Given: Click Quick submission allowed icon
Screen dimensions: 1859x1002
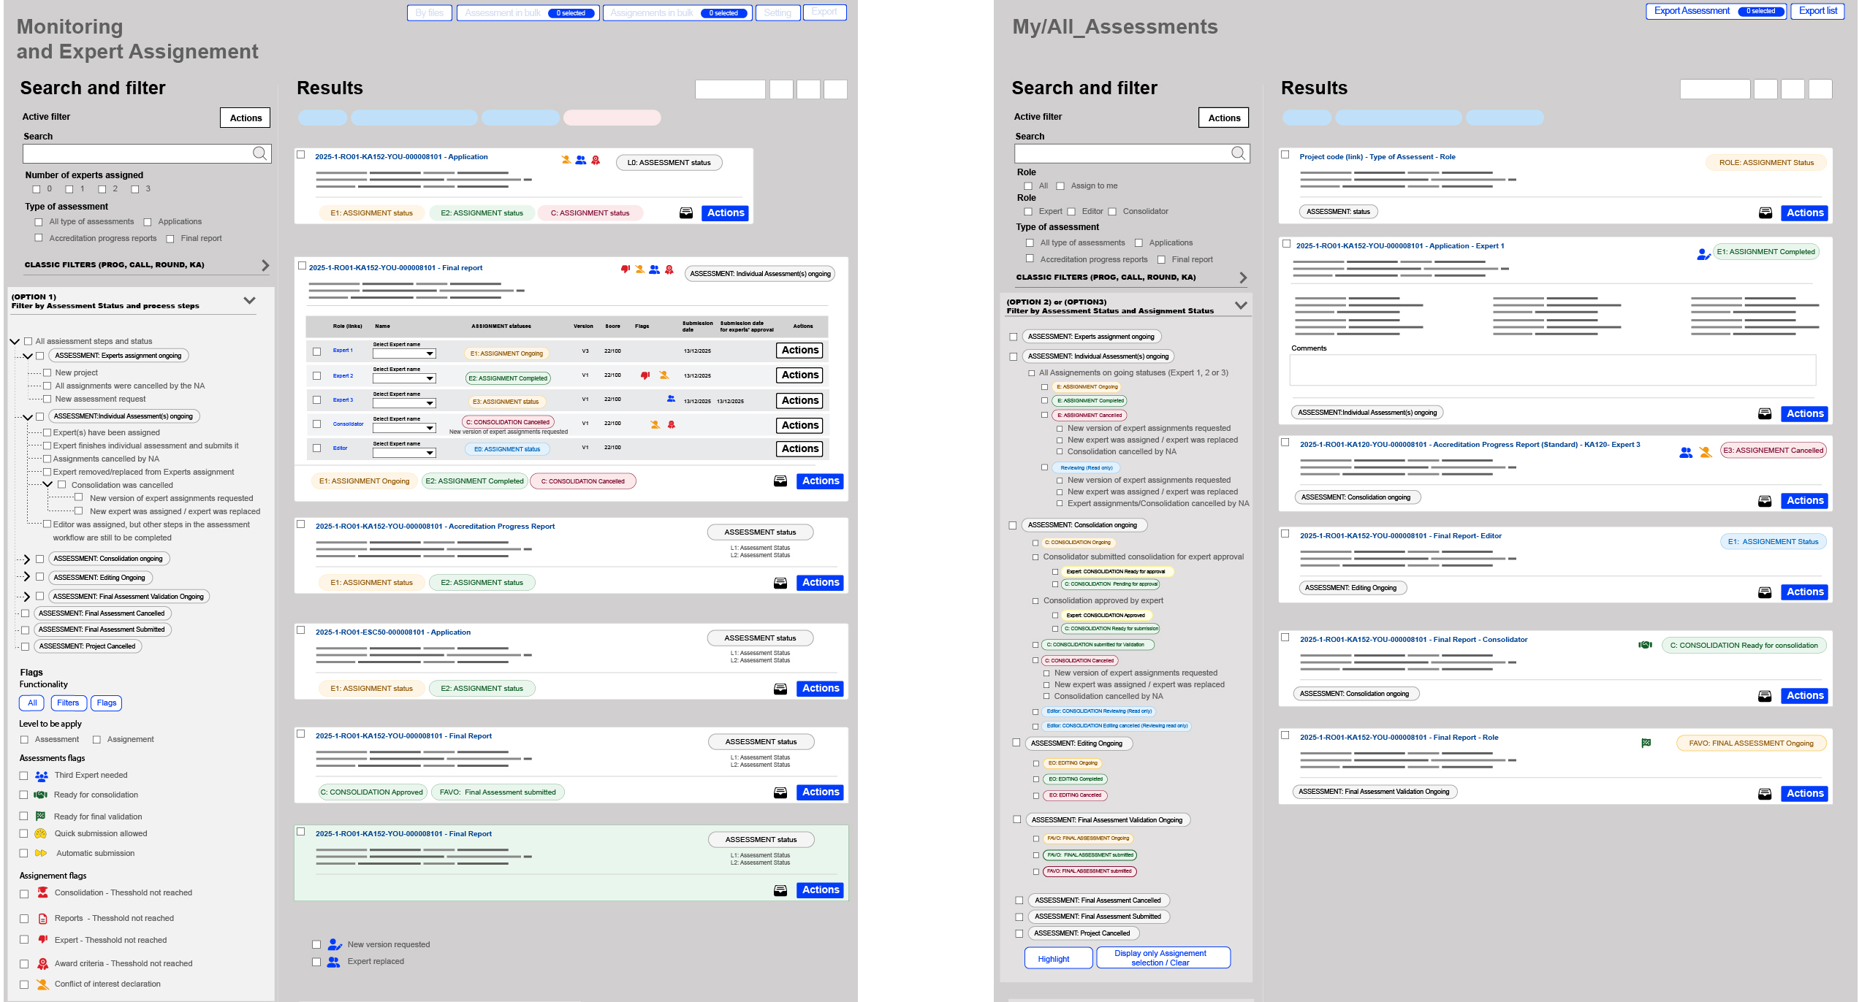Looking at the screenshot, I should tap(41, 834).
